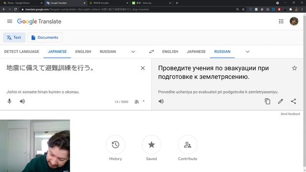The image size is (306, 172).
Task: Copy the Russian translation
Action: (x=268, y=101)
